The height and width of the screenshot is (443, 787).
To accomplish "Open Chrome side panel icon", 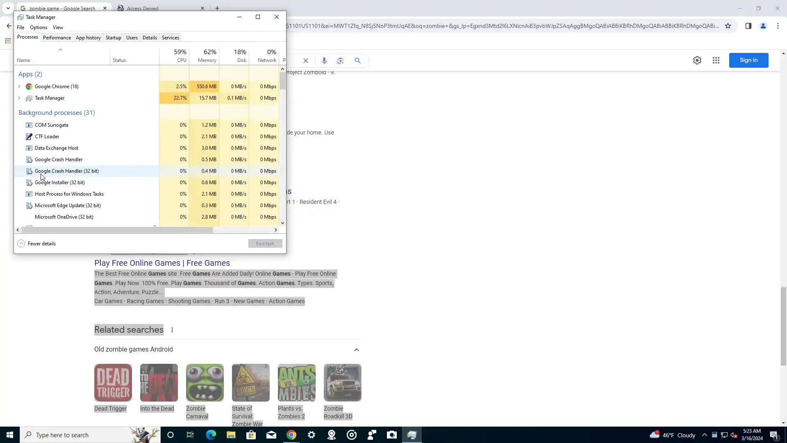I will pyautogui.click(x=748, y=26).
